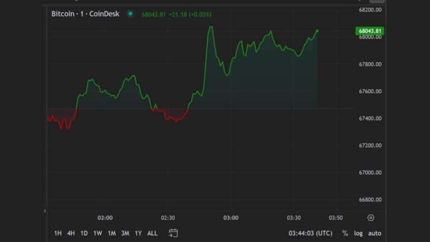Screen dimensions: 430x242
Task: Click the green market status dot
Action: click(130, 14)
